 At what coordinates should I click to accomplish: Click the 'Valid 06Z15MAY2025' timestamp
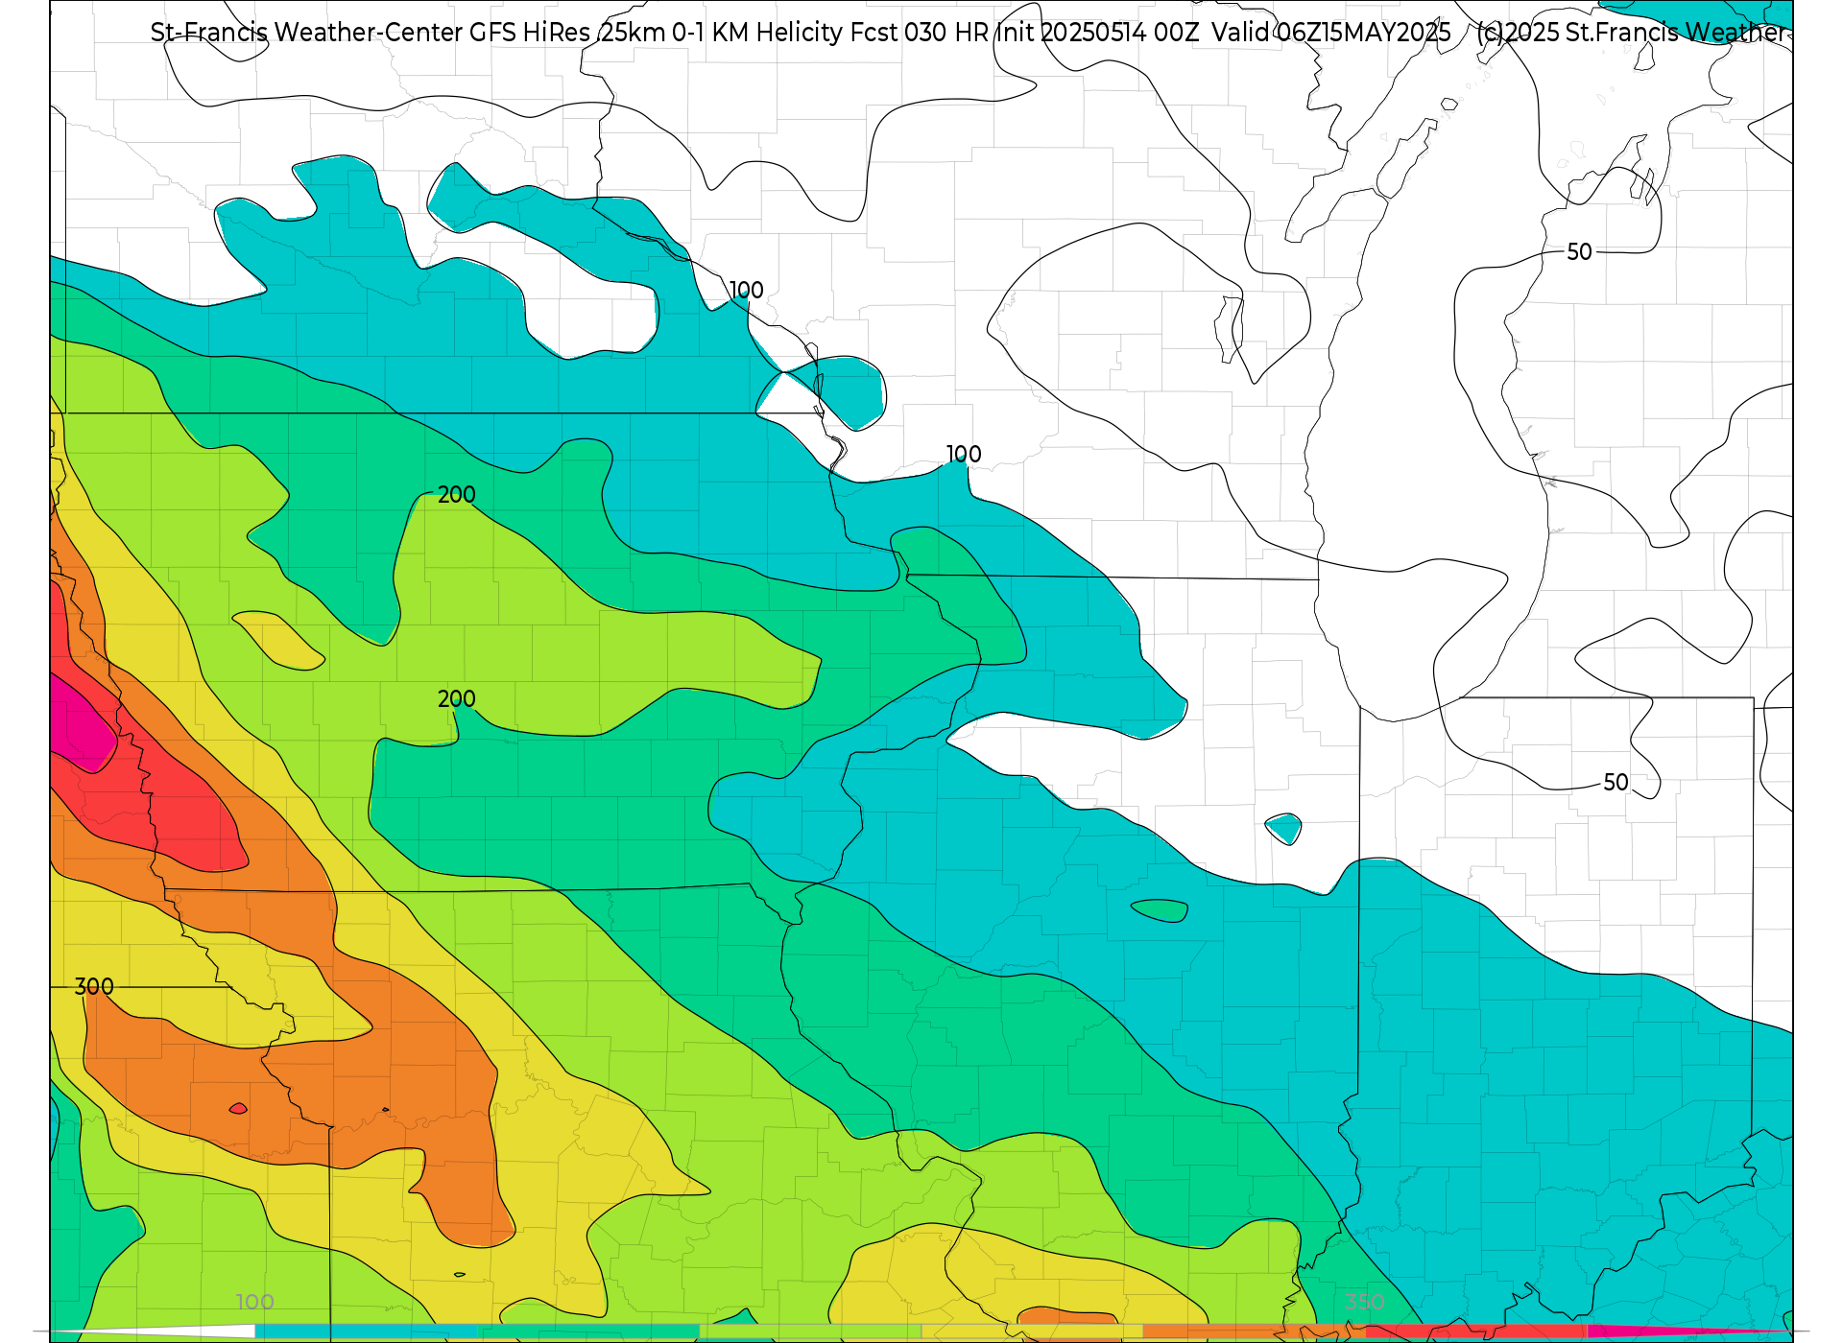coord(1331,33)
